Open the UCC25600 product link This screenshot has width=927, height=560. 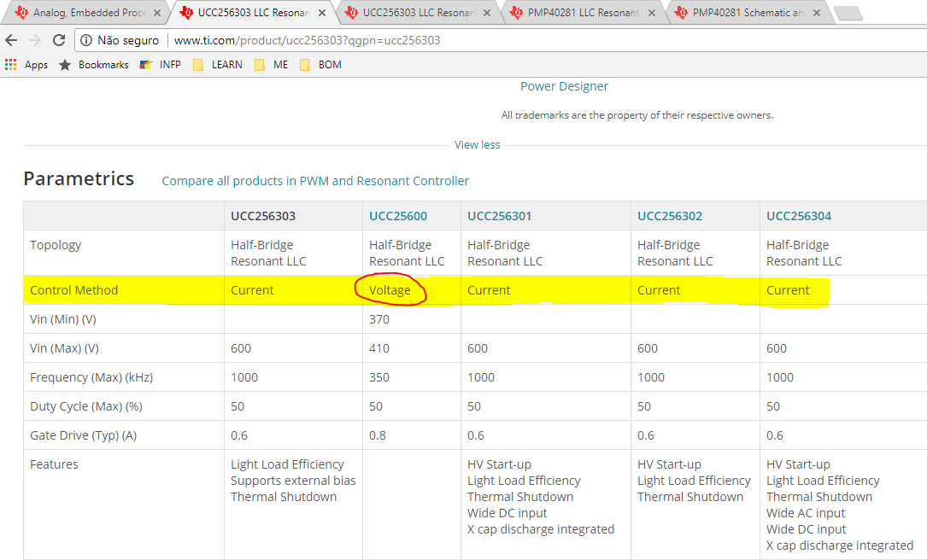398,216
